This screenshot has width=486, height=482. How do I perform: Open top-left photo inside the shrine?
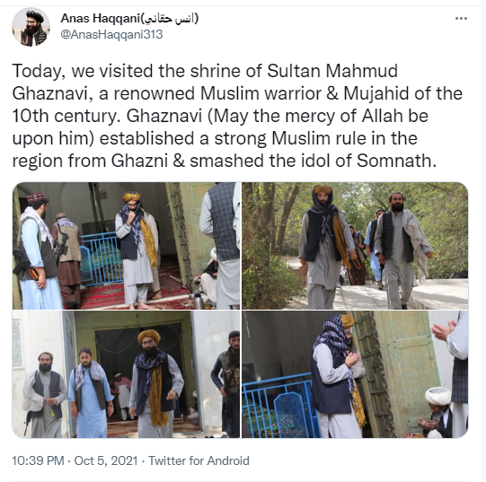point(126,246)
